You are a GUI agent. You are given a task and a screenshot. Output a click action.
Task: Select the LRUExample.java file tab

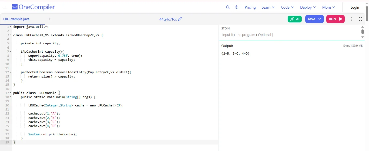click(16, 19)
